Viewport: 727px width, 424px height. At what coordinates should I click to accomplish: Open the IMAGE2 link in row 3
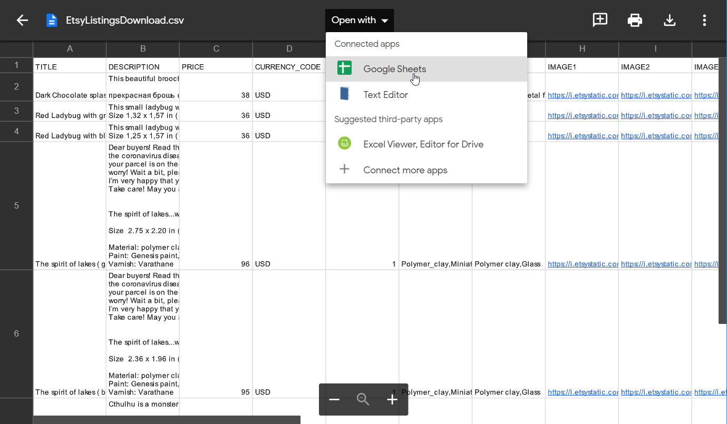(x=656, y=115)
